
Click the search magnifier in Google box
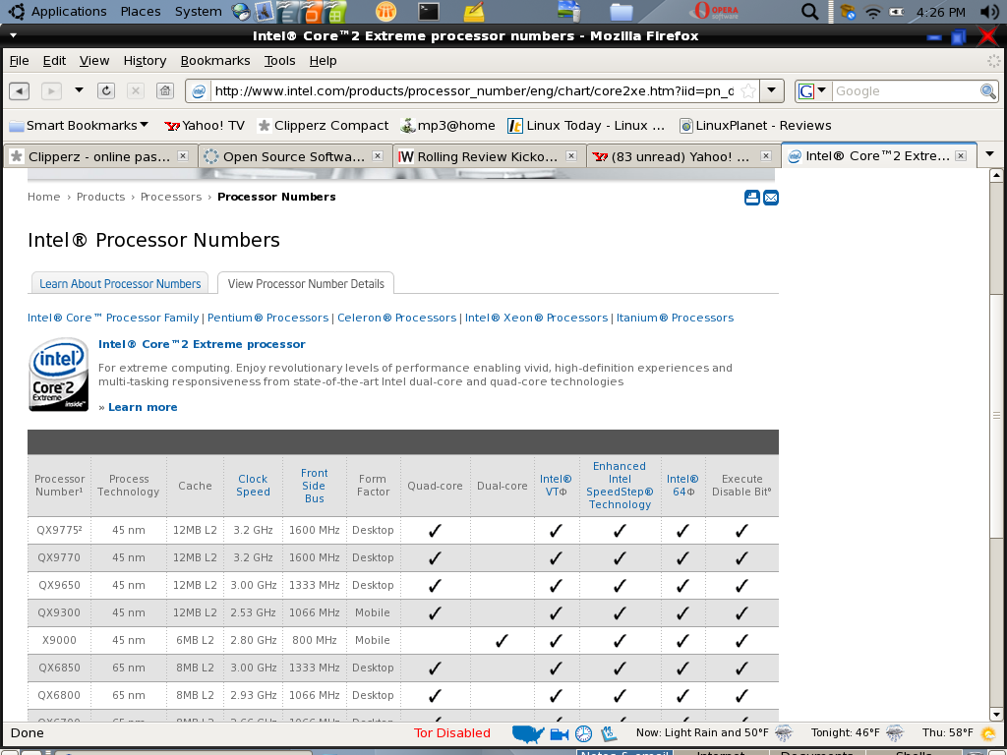[987, 91]
